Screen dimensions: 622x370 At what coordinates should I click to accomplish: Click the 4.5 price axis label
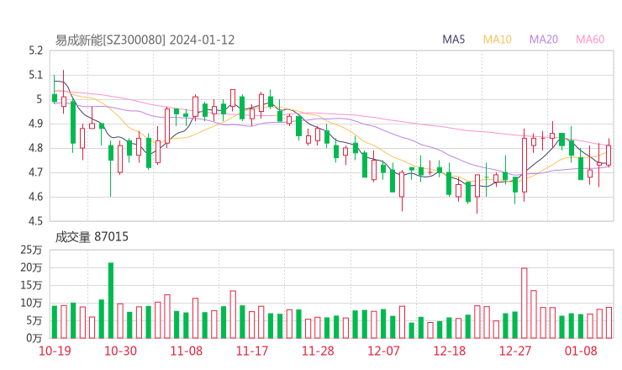click(x=35, y=221)
